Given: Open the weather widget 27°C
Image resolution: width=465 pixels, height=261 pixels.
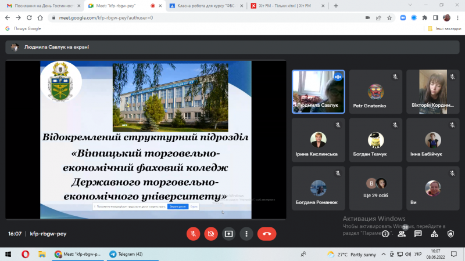Looking at the screenshot, I should (x=352, y=254).
